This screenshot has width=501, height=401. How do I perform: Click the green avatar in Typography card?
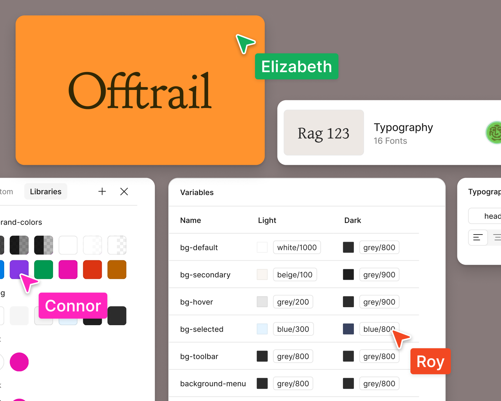pos(495,132)
